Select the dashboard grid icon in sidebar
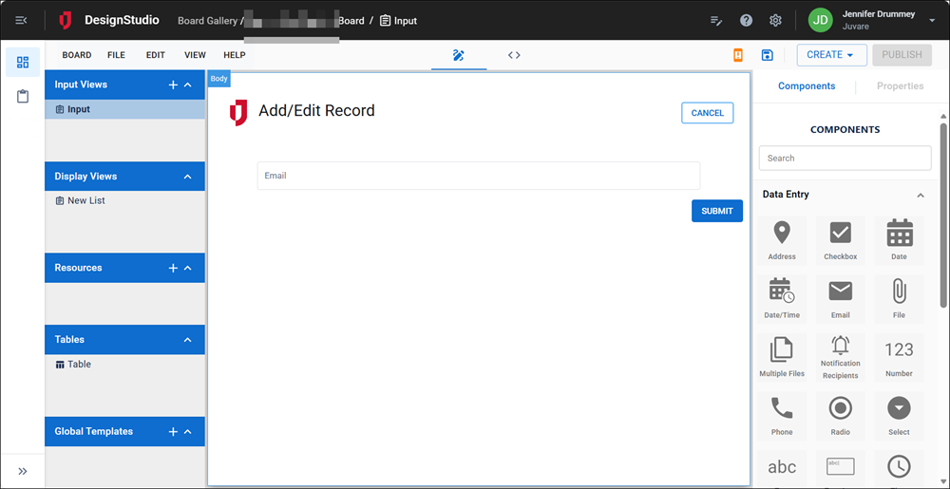950x489 pixels. pos(23,63)
